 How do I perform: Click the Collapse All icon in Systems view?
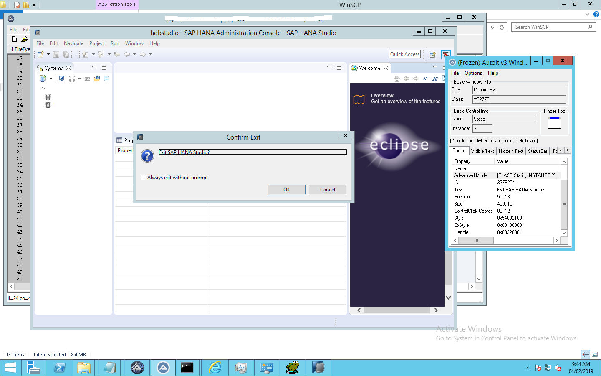click(x=106, y=79)
